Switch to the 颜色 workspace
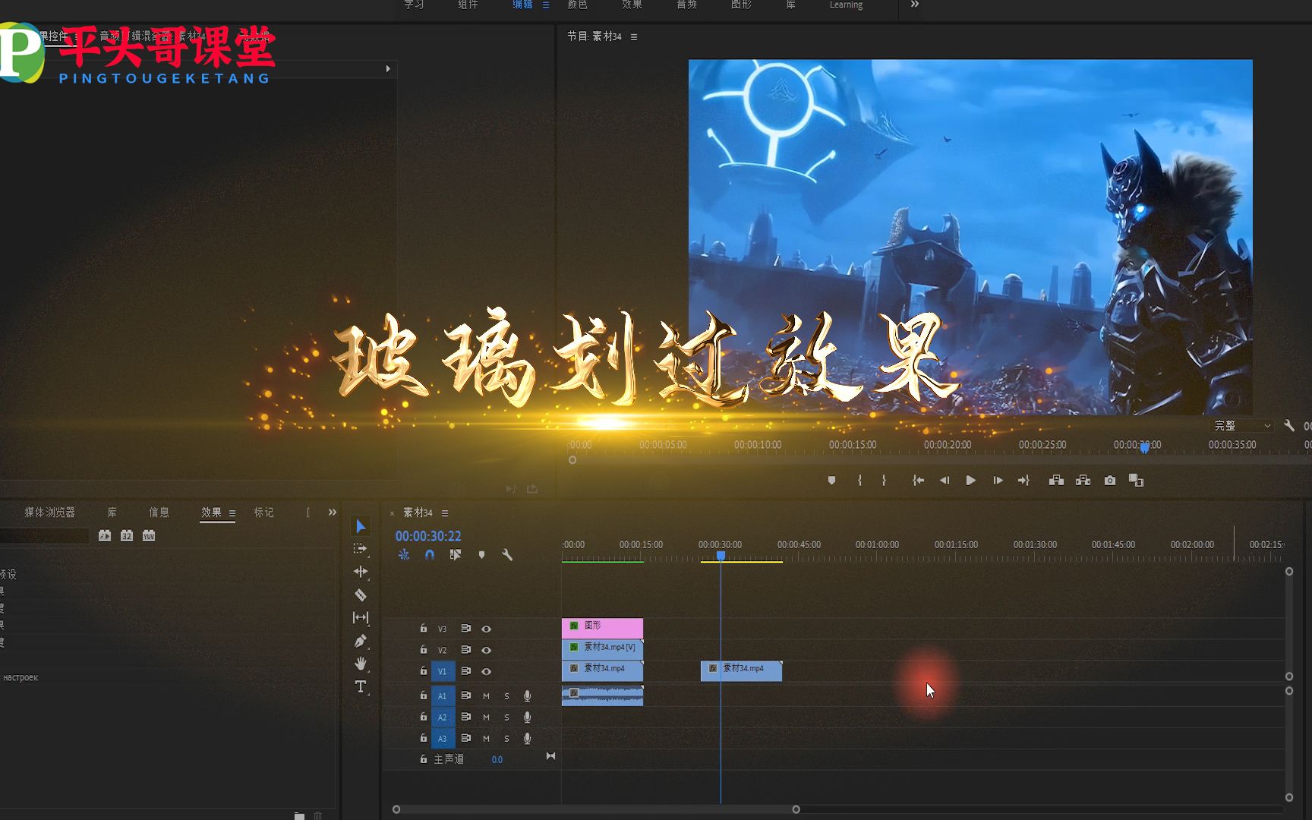 point(579,6)
